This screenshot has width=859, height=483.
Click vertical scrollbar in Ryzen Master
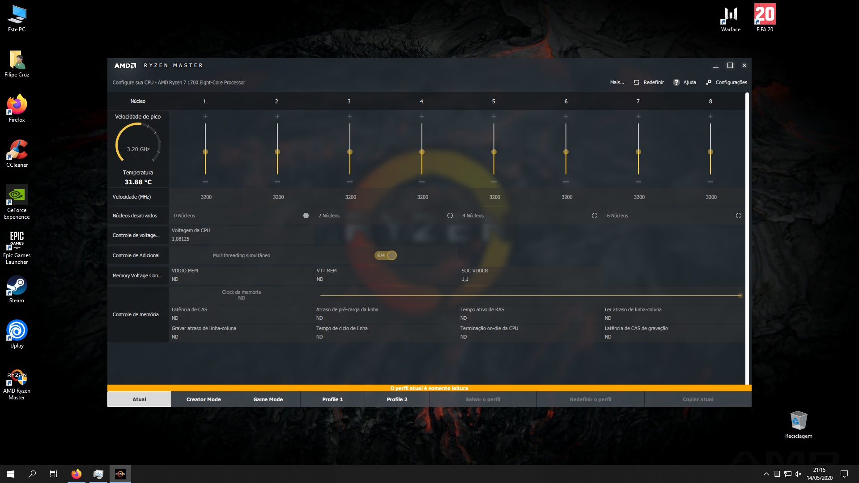point(747,238)
